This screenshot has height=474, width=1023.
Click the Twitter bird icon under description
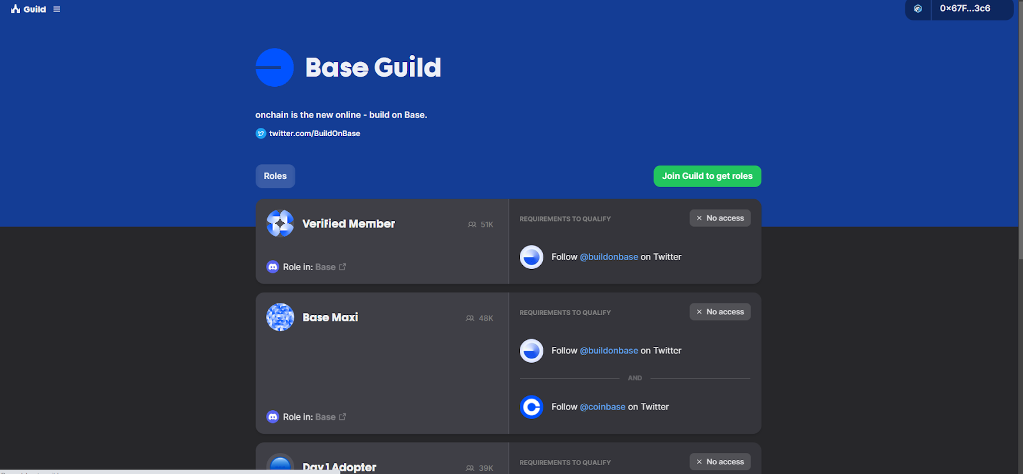click(261, 134)
